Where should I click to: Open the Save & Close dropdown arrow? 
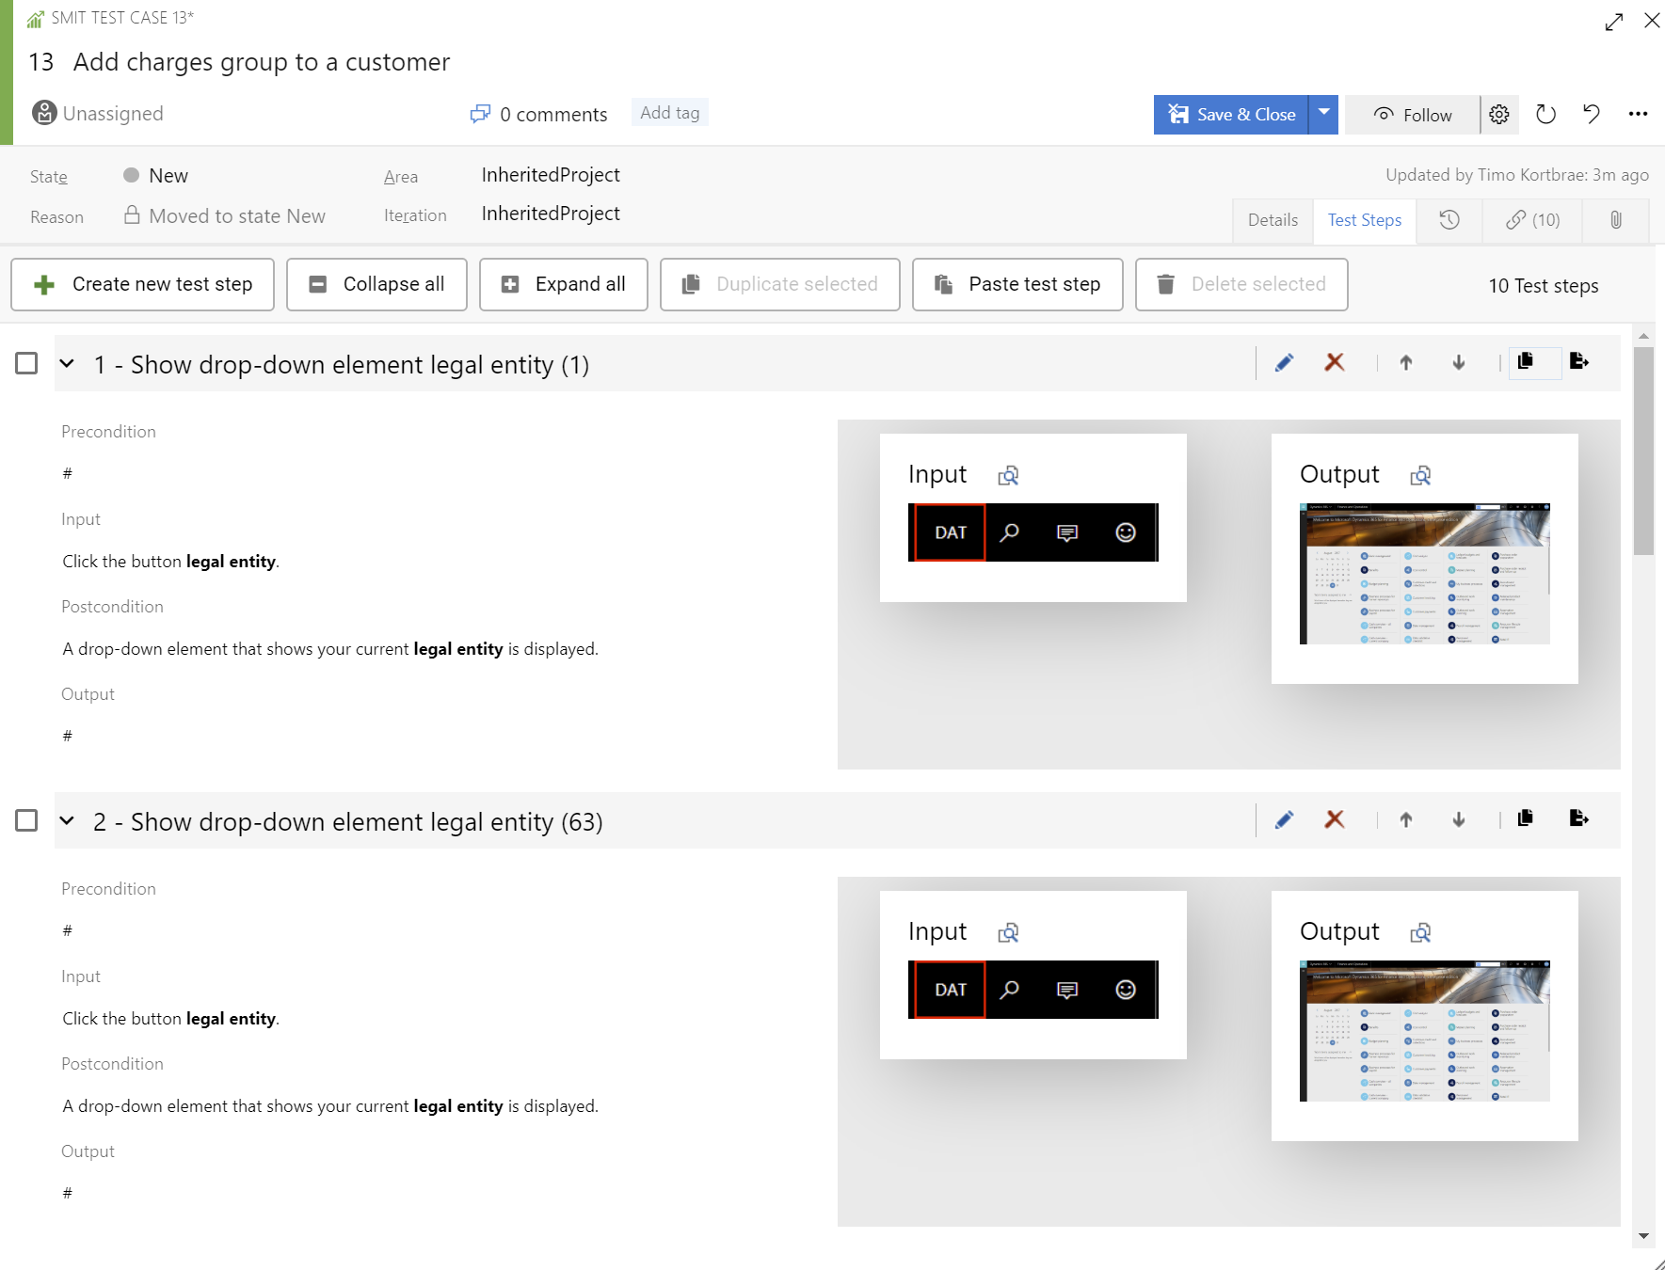click(1323, 115)
